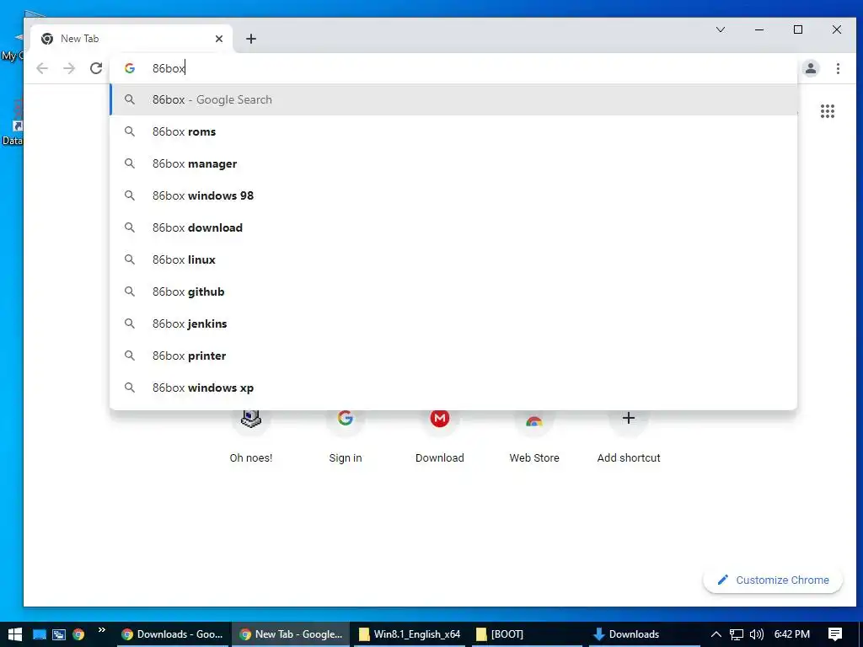Select the '86box windows xp' suggestion
863x647 pixels.
(453, 388)
